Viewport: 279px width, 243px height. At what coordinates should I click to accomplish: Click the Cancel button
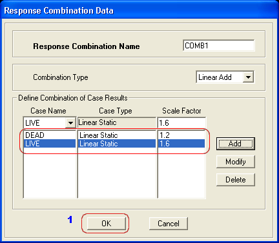pos(169,224)
